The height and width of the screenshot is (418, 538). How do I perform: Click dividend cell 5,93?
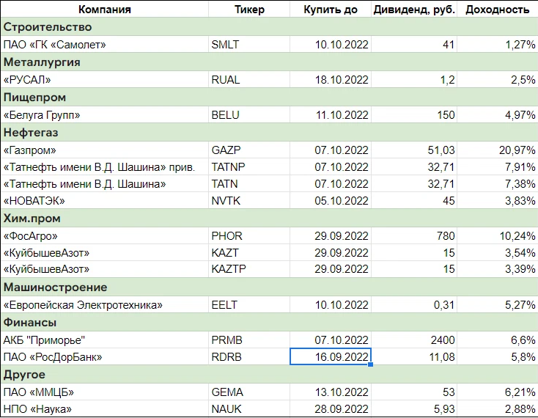pos(414,408)
